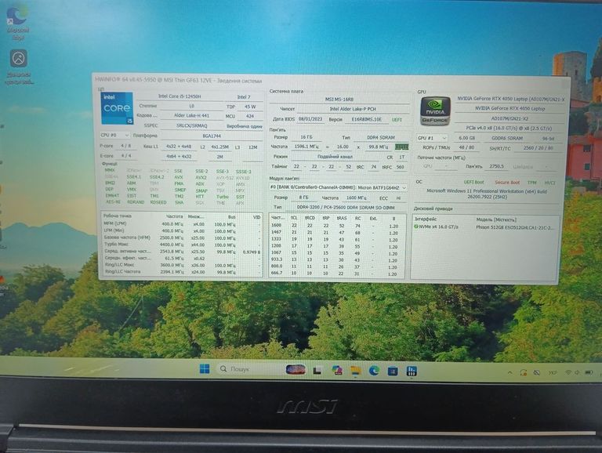Click the orange sync tray icon

coord(524,372)
